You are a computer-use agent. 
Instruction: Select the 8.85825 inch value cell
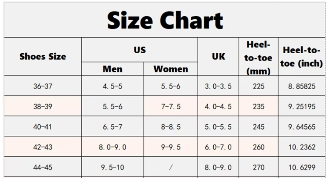pos(302,87)
